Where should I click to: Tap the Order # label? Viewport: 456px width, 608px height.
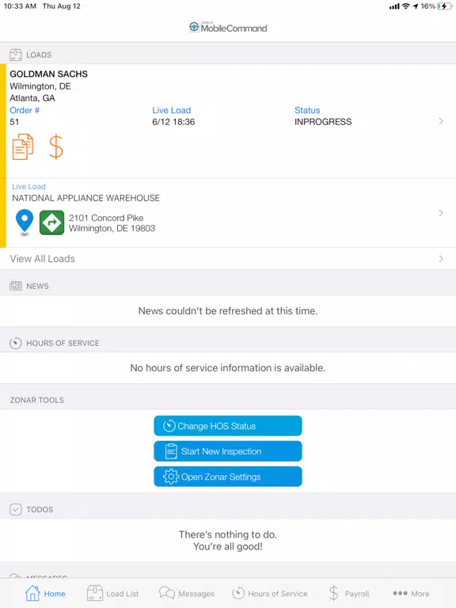[x=25, y=110]
